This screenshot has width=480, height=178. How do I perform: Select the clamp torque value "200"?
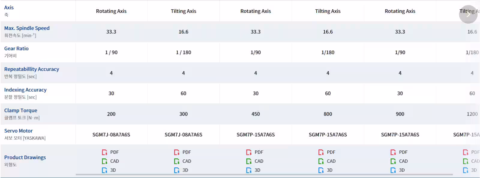111,114
